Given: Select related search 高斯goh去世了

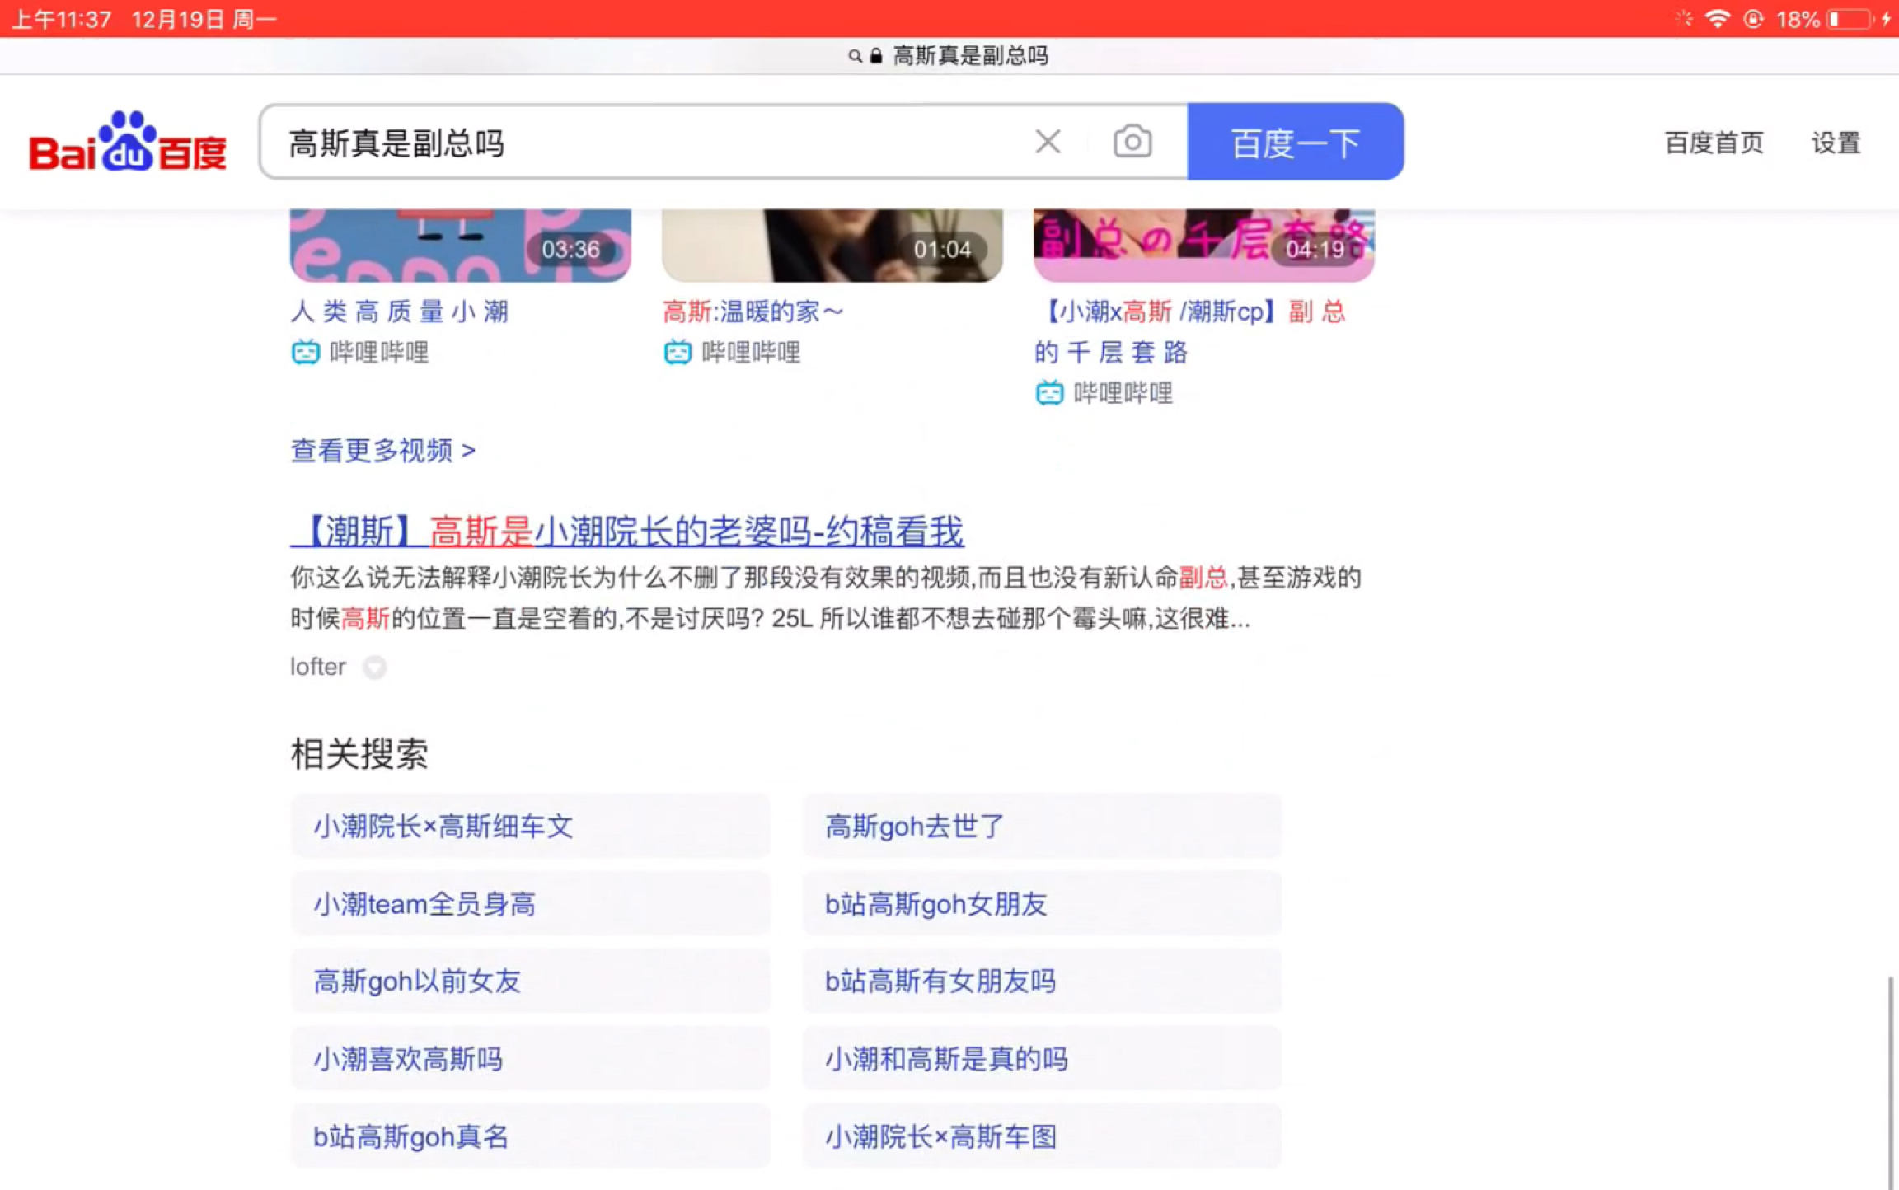Looking at the screenshot, I should point(1042,826).
